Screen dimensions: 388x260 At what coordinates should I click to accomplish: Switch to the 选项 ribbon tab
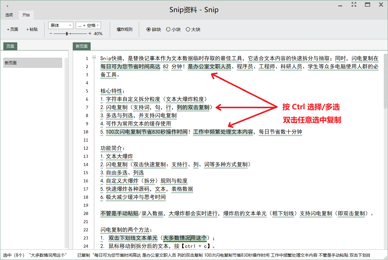[x=9, y=15]
